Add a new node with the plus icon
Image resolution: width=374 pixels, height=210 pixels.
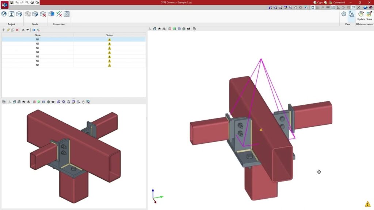coord(4,30)
